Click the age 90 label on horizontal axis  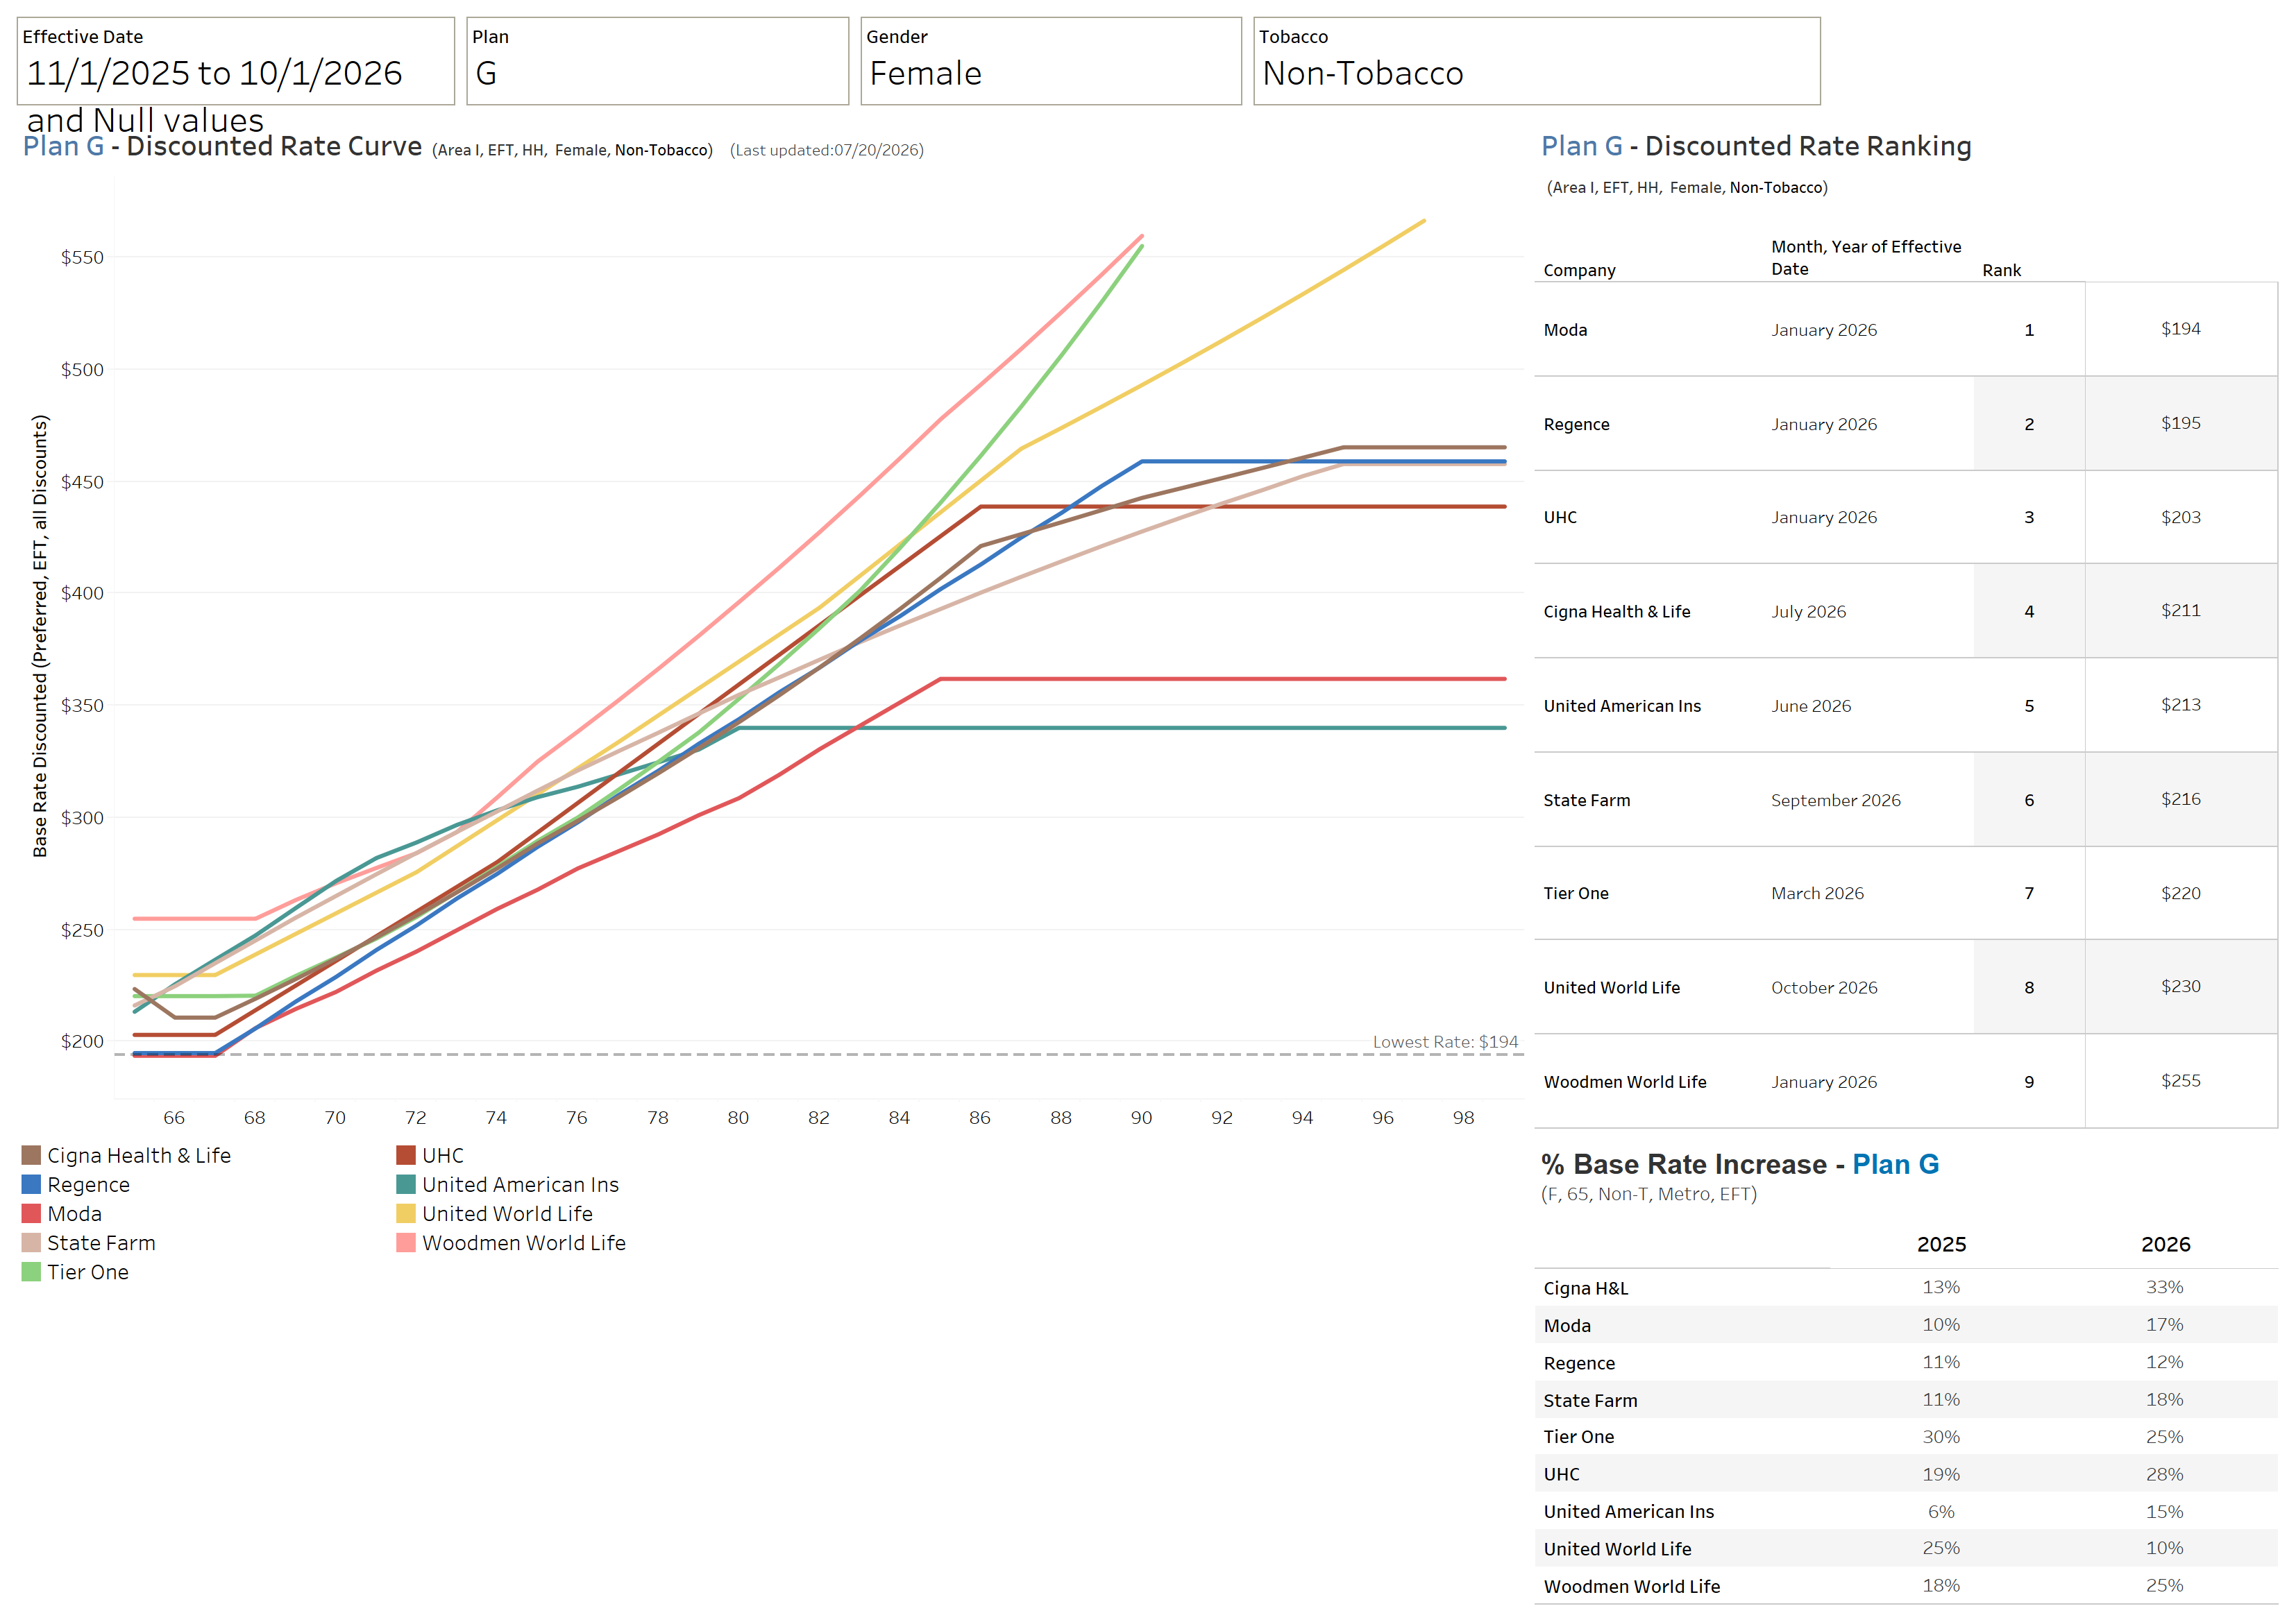(1141, 1118)
